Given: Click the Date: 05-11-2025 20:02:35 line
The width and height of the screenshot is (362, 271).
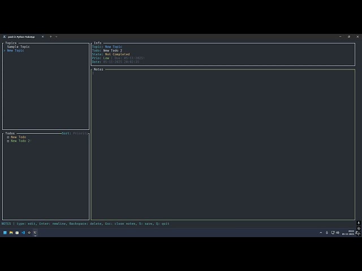Looking at the screenshot, I should (115, 62).
